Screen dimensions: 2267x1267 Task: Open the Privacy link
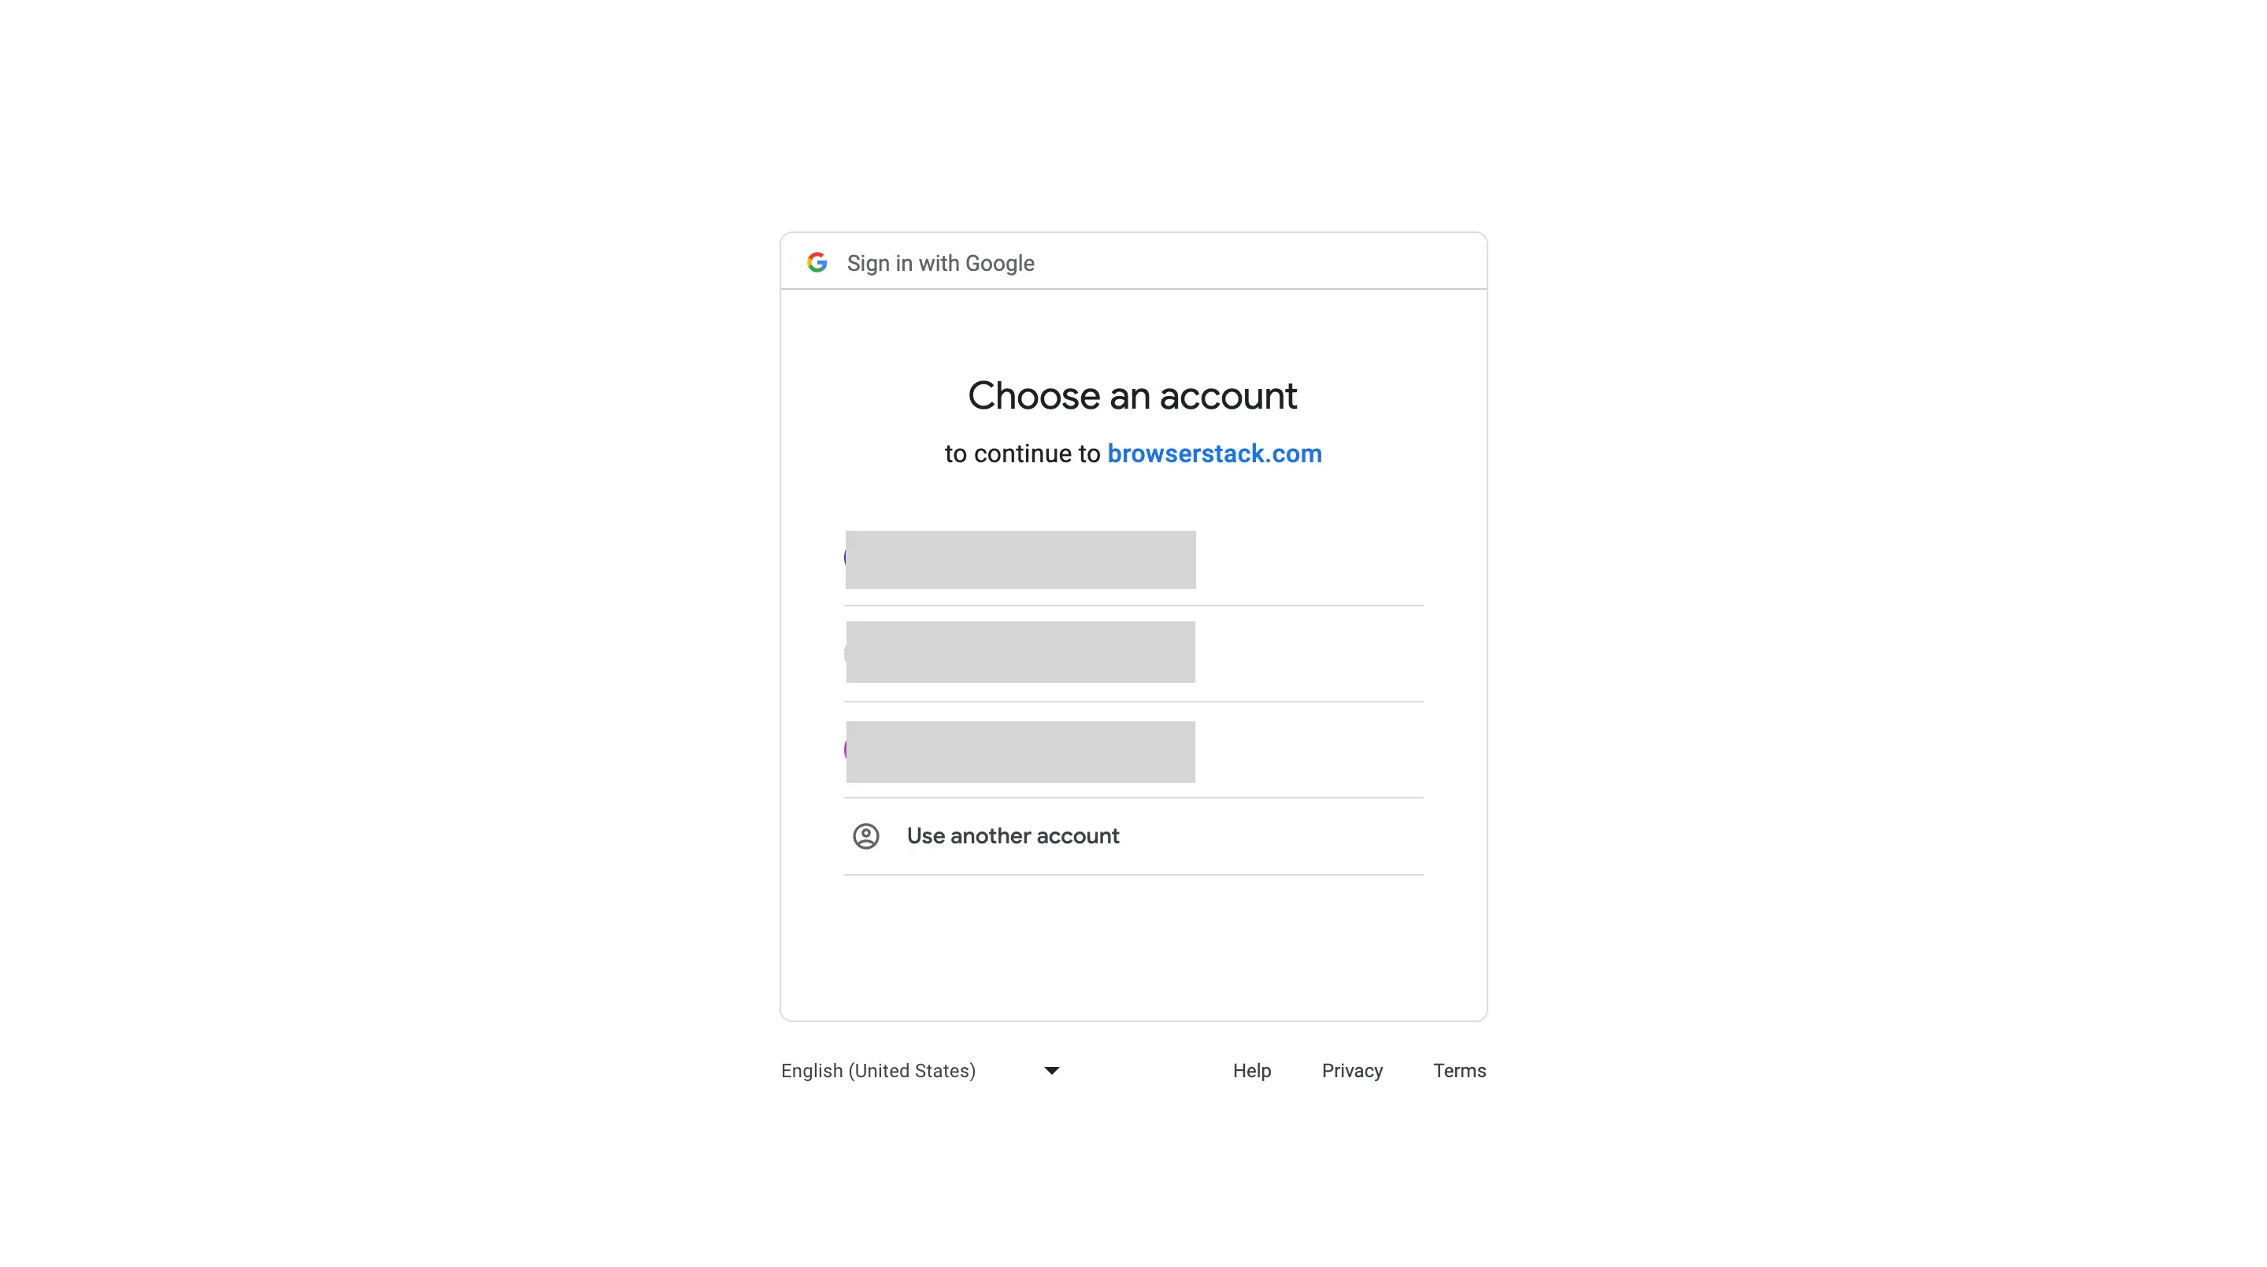coord(1352,1071)
